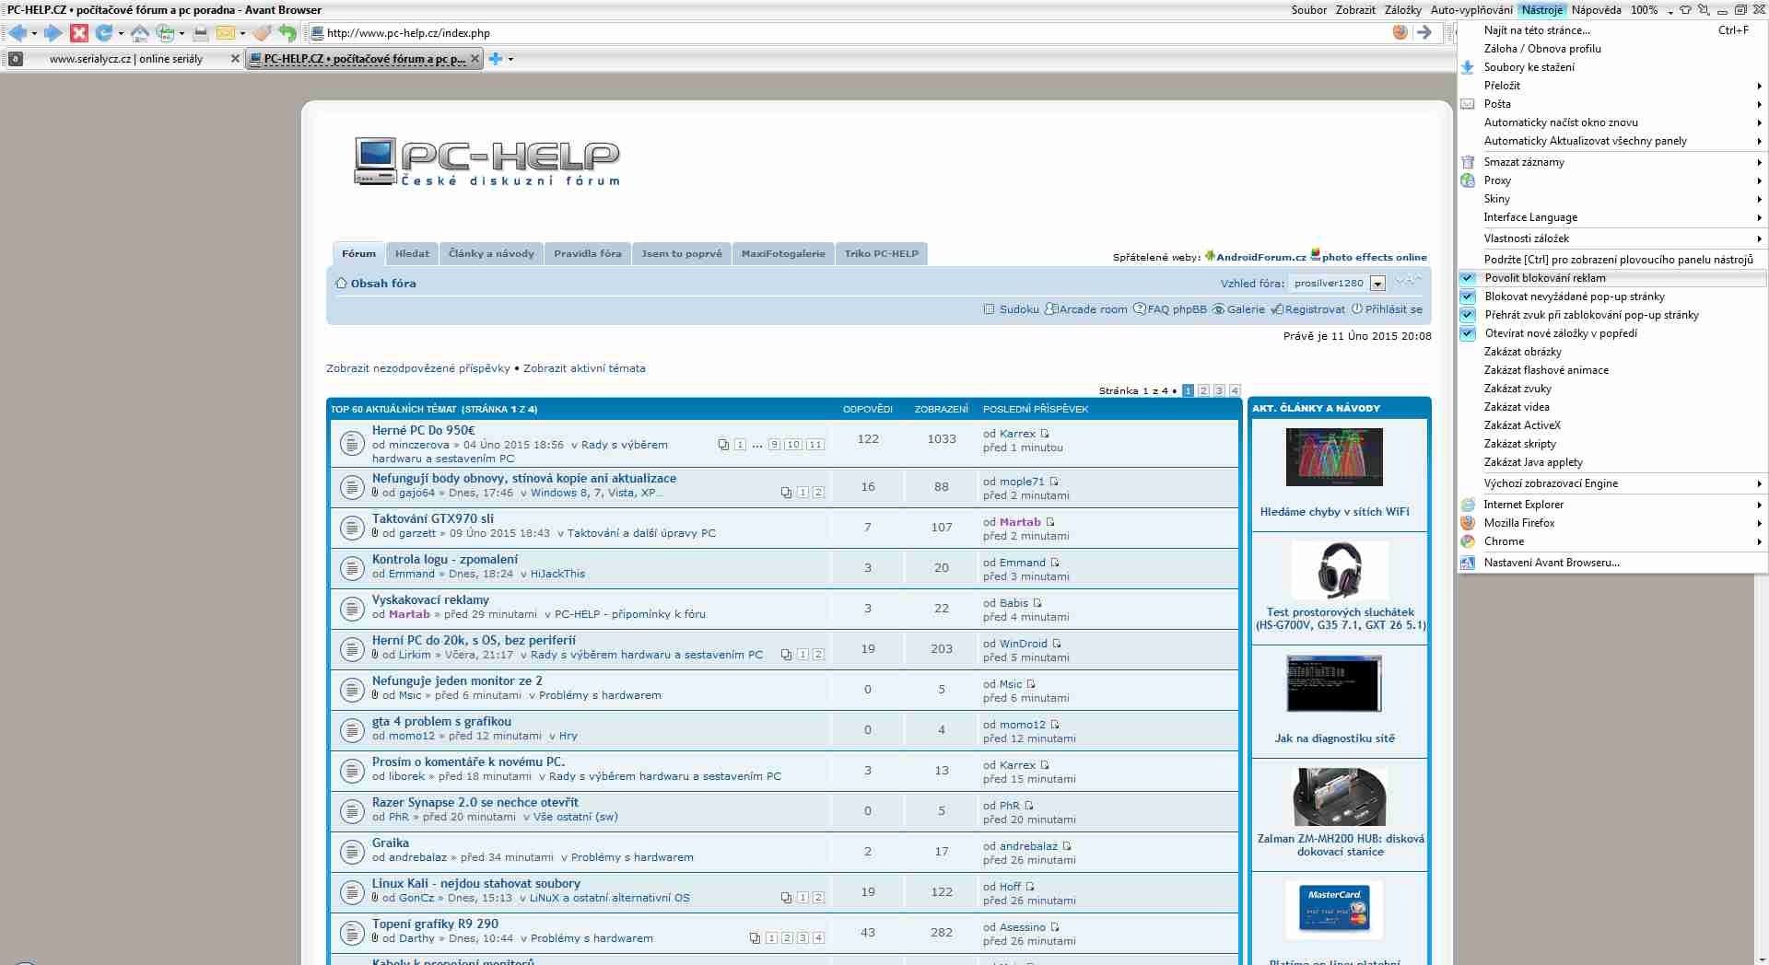Image resolution: width=1769 pixels, height=965 pixels.
Task: Go to the Home page icon
Action: 139,33
